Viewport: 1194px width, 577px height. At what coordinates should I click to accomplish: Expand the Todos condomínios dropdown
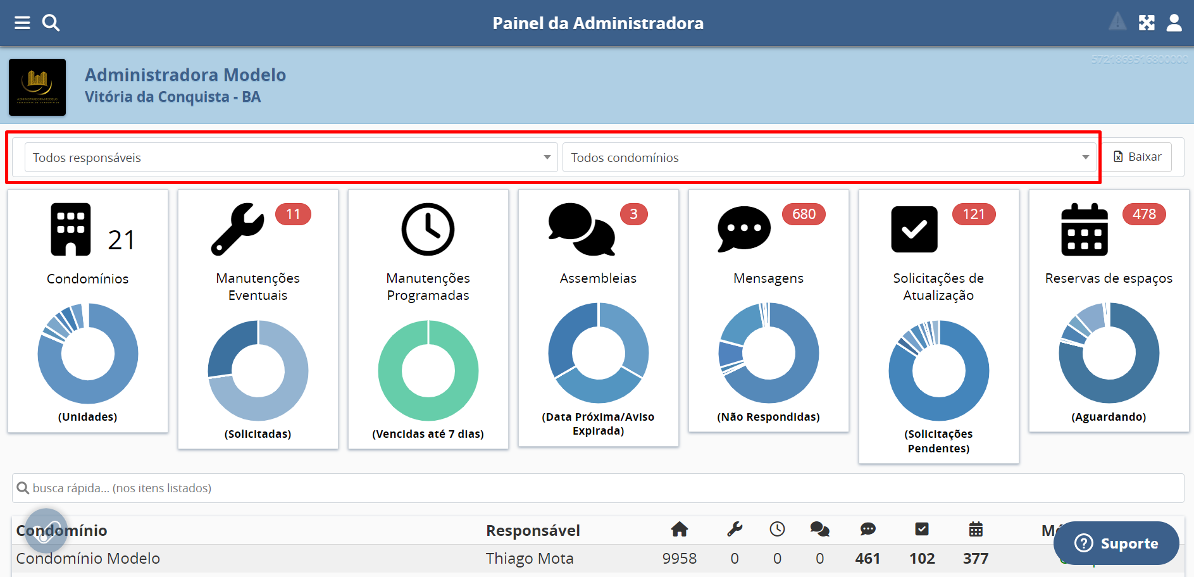point(829,158)
